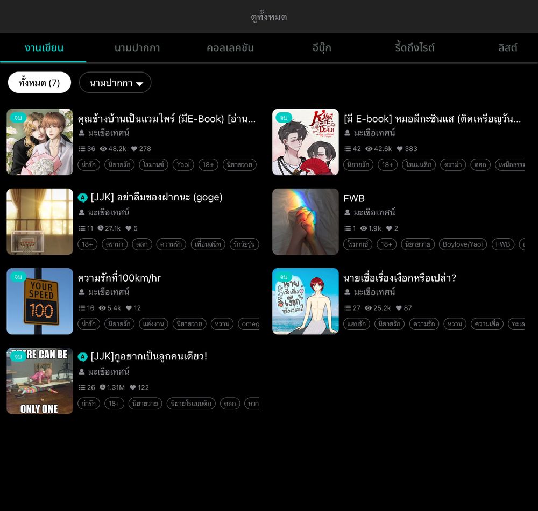The width and height of the screenshot is (538, 511).
Task: Open the Only One meme cover
Action: pyautogui.click(x=40, y=381)
